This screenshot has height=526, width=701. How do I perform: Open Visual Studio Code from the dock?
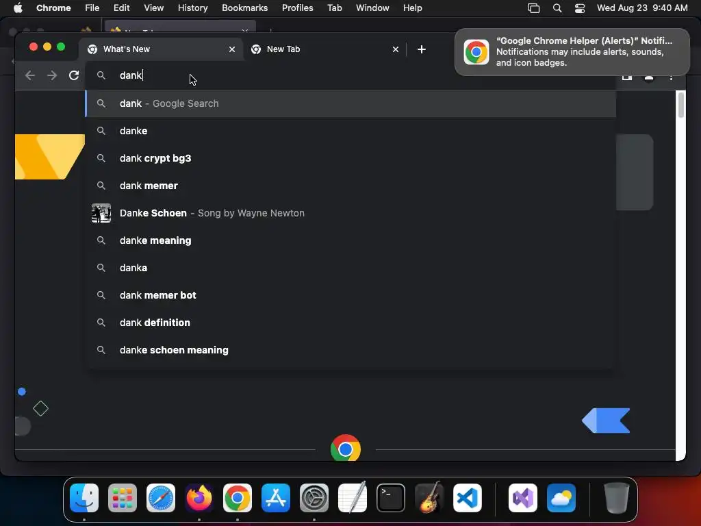click(467, 498)
